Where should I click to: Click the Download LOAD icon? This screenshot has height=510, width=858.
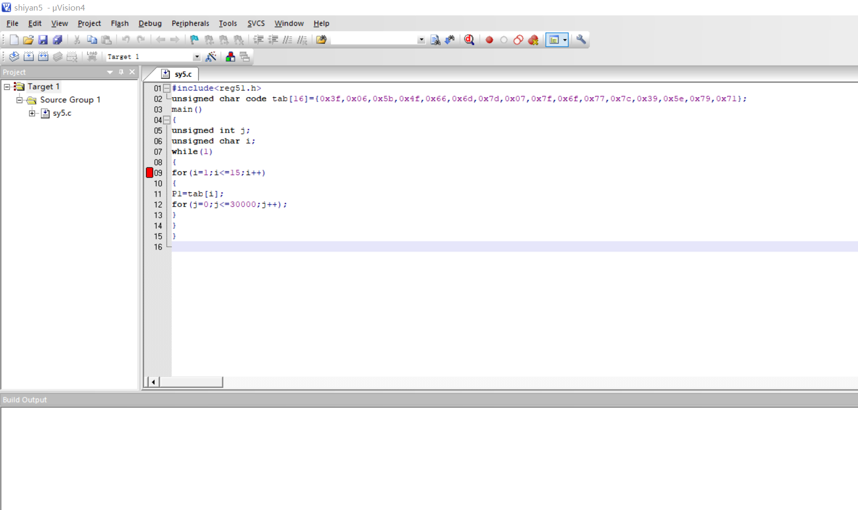92,57
